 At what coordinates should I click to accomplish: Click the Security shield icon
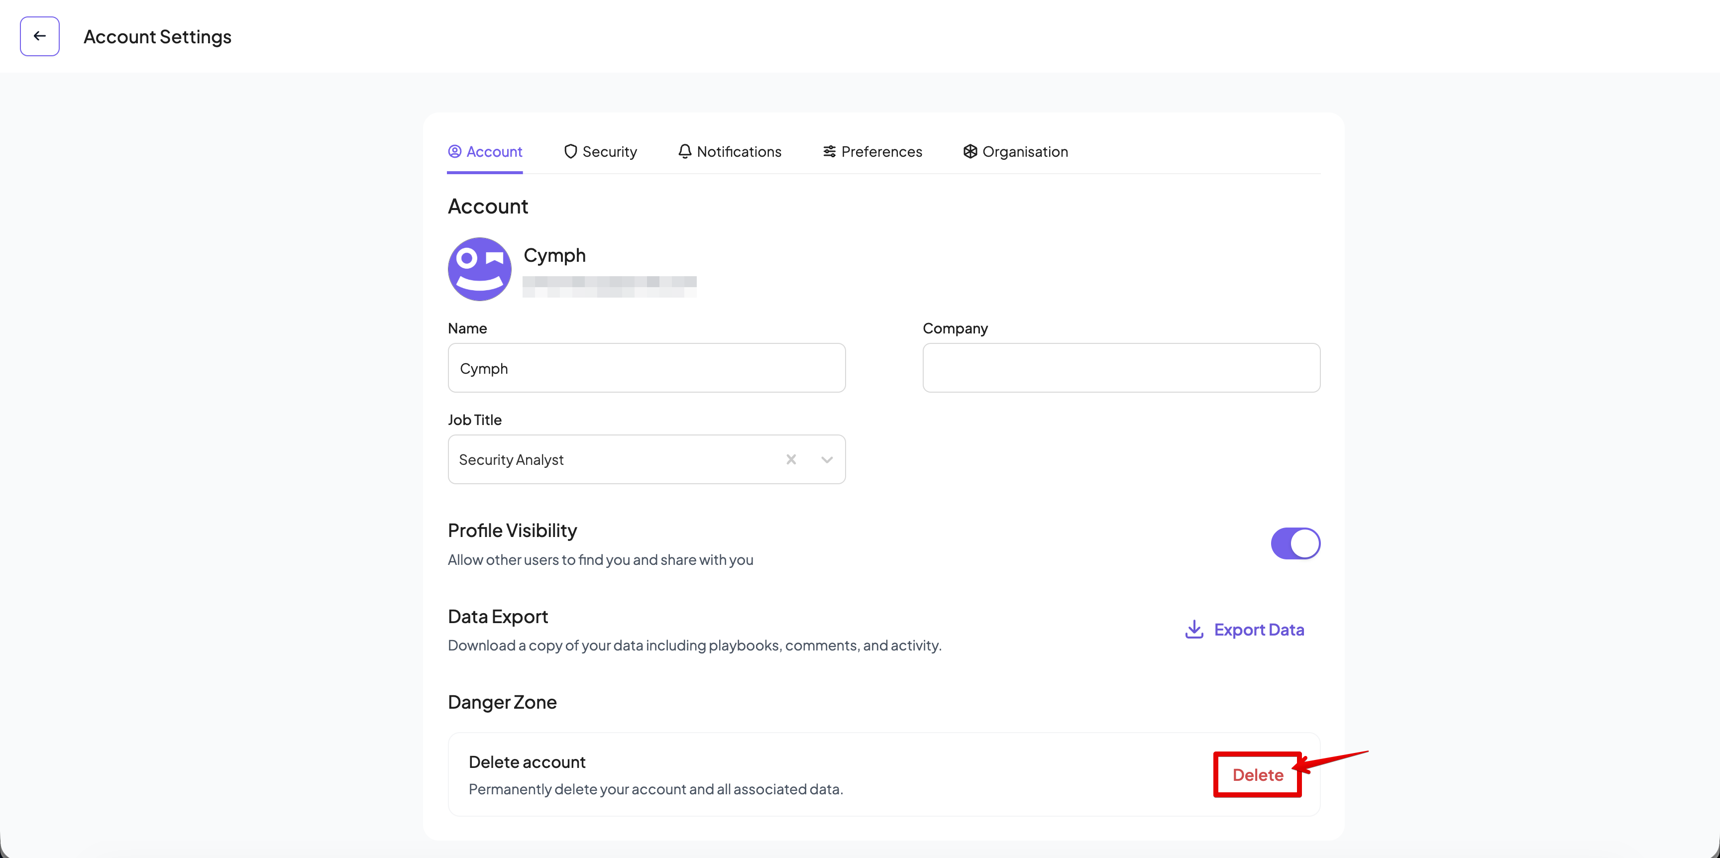pyautogui.click(x=570, y=152)
